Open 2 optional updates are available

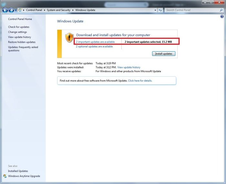click(94, 46)
